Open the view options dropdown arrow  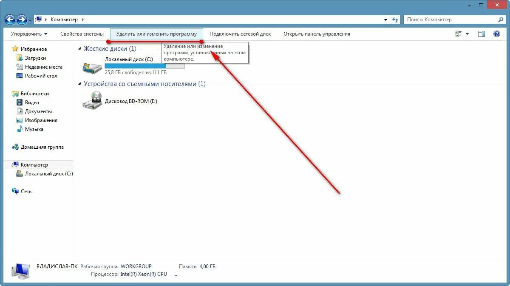tap(467, 34)
